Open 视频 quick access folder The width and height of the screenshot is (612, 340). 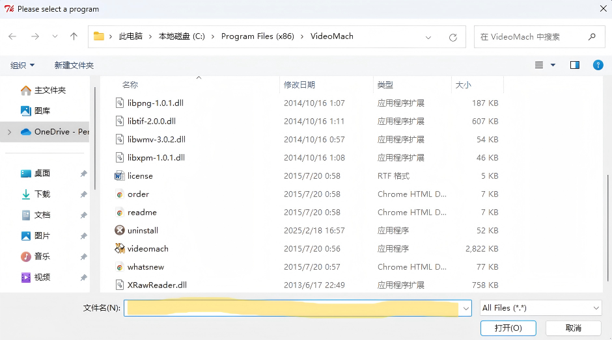[35, 277]
